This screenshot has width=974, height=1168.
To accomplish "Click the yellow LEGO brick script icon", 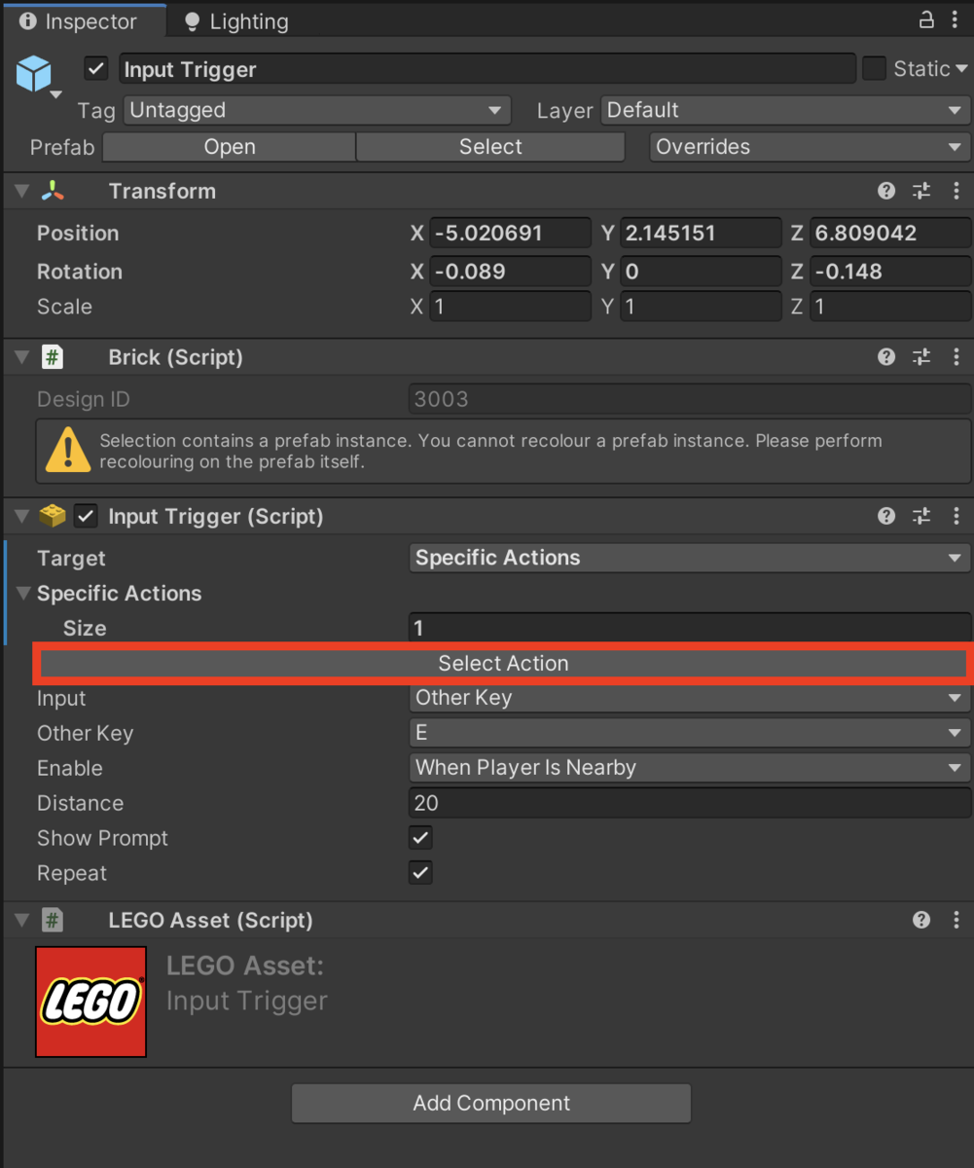I will pos(53,516).
